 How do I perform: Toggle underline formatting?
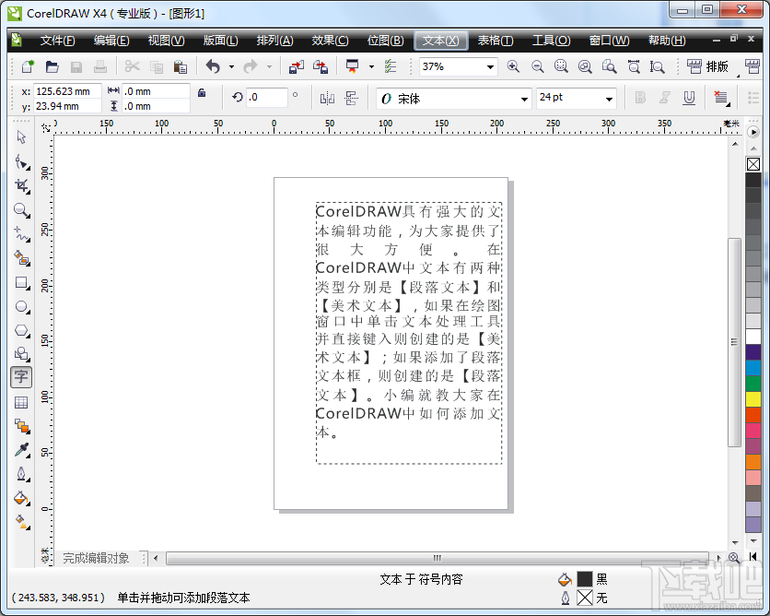click(689, 98)
